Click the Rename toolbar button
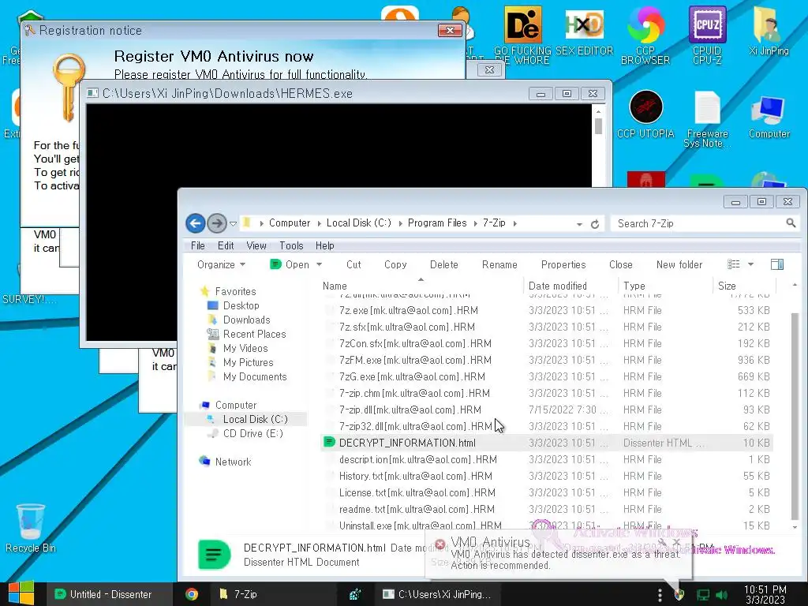Viewport: 808px width, 606px height. (499, 264)
